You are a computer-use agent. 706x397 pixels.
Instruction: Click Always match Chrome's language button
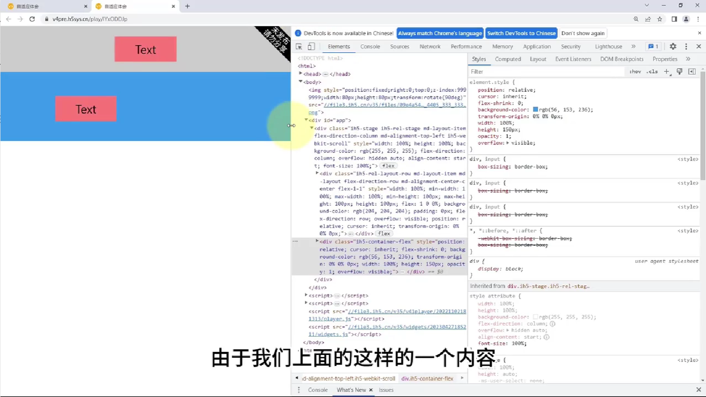click(x=440, y=33)
